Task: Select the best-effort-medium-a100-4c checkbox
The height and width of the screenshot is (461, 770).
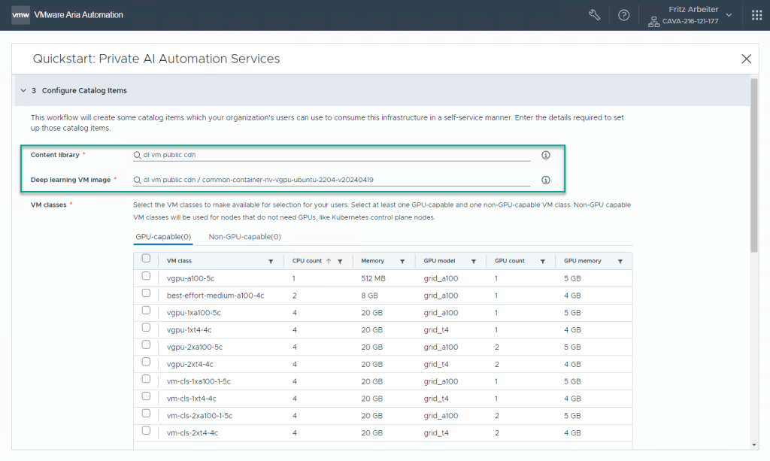Action: 146,293
